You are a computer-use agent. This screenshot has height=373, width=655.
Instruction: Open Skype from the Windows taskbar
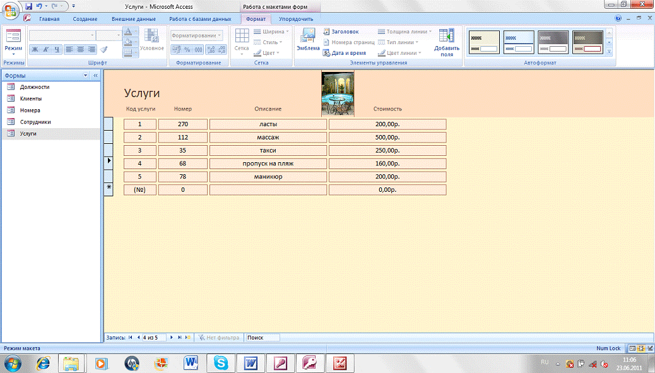221,363
